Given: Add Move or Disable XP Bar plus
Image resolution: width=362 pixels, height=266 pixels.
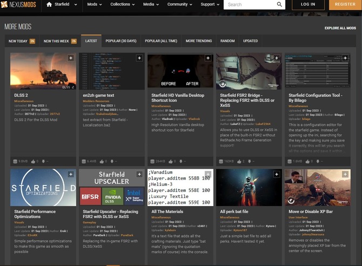Looking at the screenshot, I should point(345,174).
